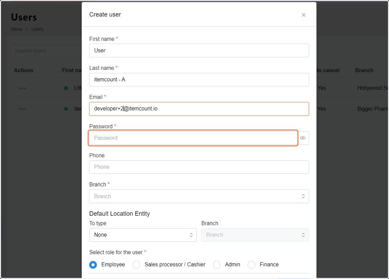Select Sales processor / Cashier role
389x279 pixels.
tap(136, 265)
